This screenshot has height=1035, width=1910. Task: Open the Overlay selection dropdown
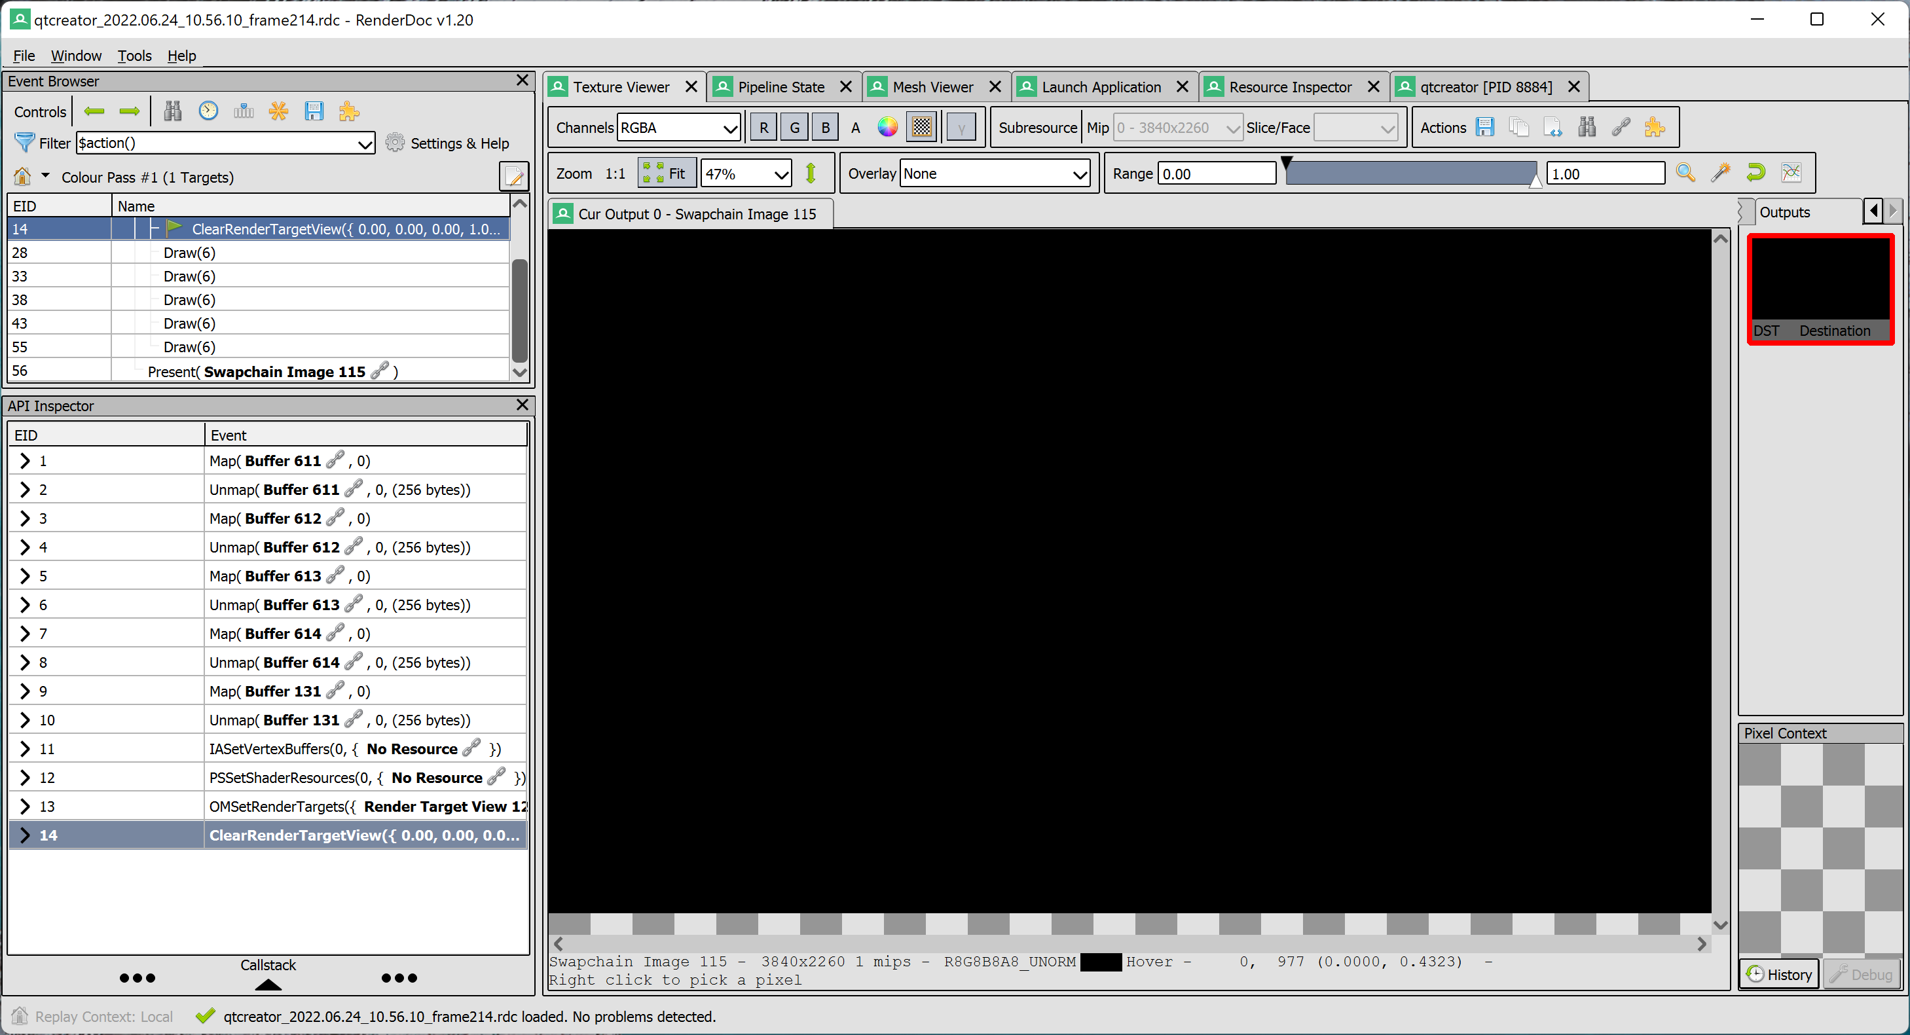(x=995, y=173)
